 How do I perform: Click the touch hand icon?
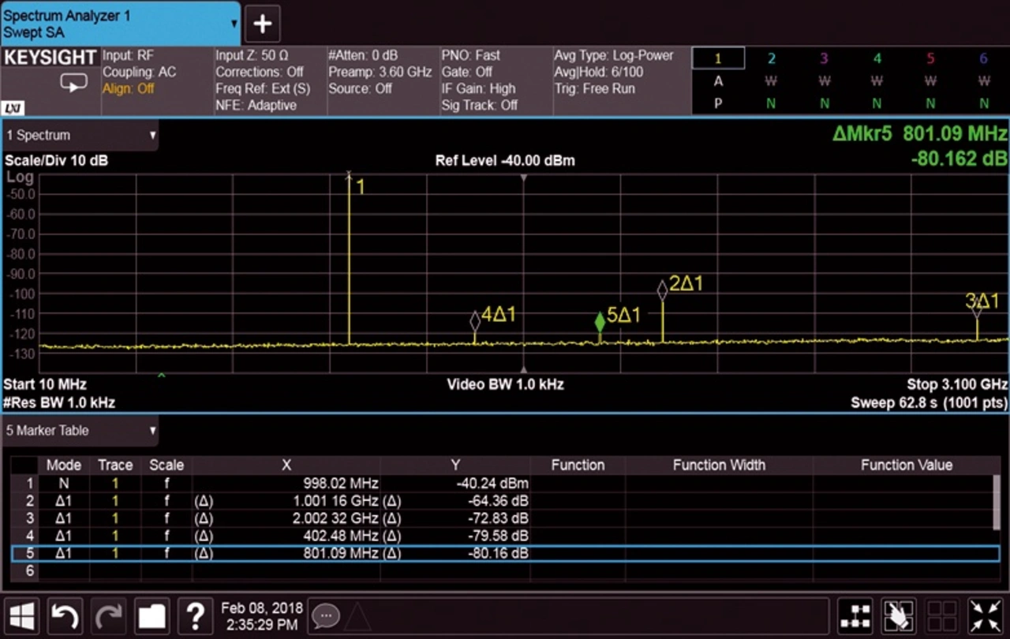coord(898,616)
